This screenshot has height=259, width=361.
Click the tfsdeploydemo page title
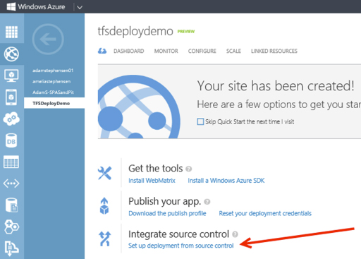(135, 31)
